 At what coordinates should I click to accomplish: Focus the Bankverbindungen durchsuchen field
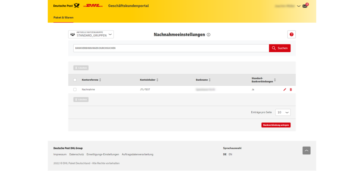point(171,48)
